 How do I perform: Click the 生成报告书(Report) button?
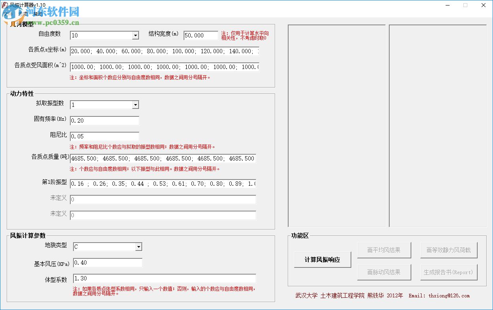coord(448,272)
